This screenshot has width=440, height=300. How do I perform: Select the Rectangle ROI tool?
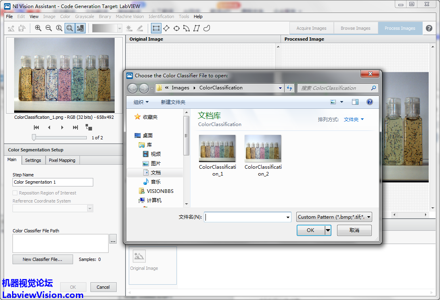156,28
